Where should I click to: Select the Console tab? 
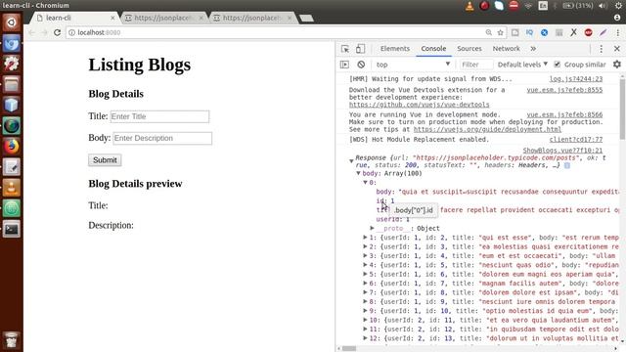[433, 48]
